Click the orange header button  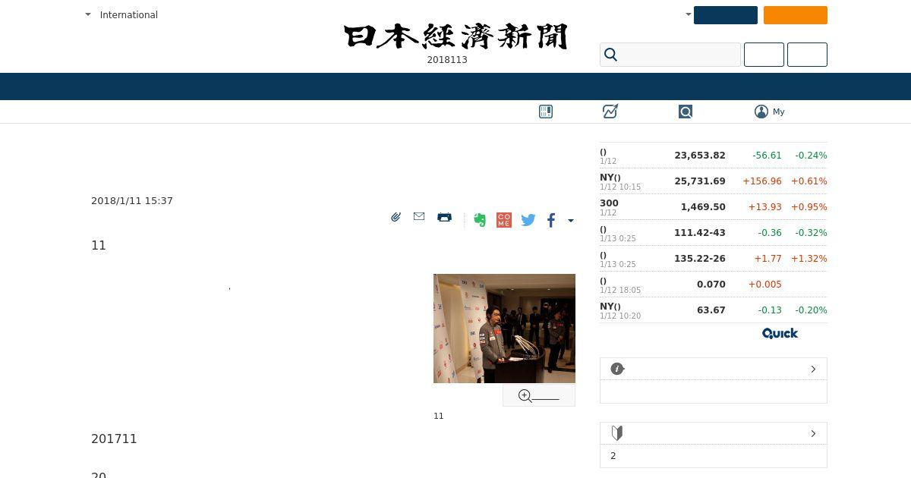tap(796, 15)
